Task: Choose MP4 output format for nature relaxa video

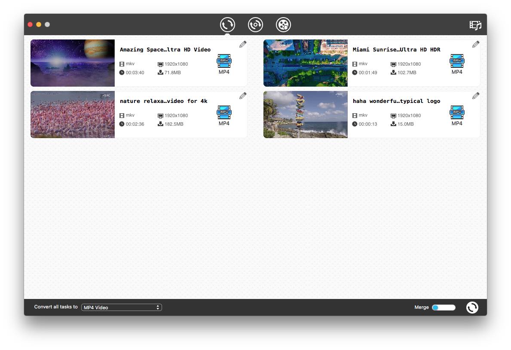Action: tap(224, 115)
